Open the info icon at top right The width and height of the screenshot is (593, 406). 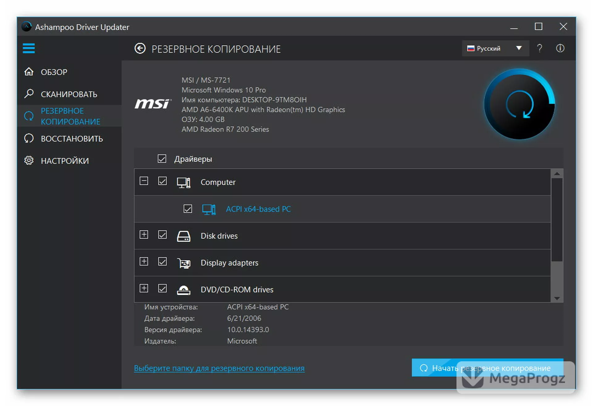coord(560,48)
